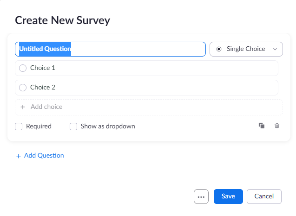Enable the Required checkbox

tap(19, 127)
